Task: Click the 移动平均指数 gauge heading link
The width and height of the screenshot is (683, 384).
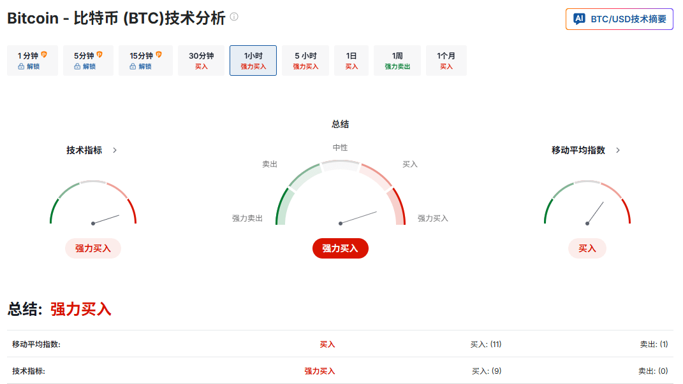Action: click(578, 150)
